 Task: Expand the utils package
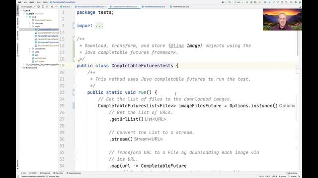click(30, 52)
